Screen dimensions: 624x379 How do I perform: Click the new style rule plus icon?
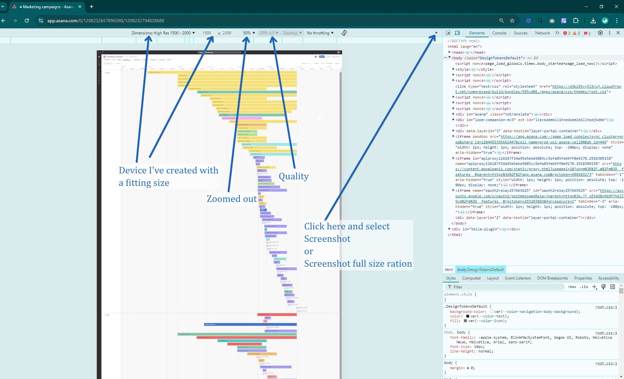click(x=594, y=287)
